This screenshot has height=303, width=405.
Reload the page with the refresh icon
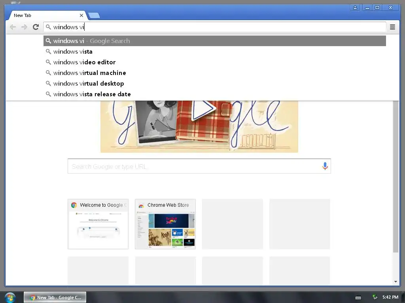[36, 27]
